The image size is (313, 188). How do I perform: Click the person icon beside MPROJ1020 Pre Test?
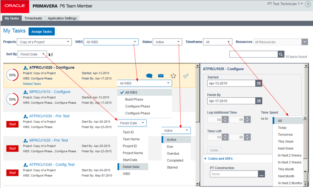click(26, 141)
